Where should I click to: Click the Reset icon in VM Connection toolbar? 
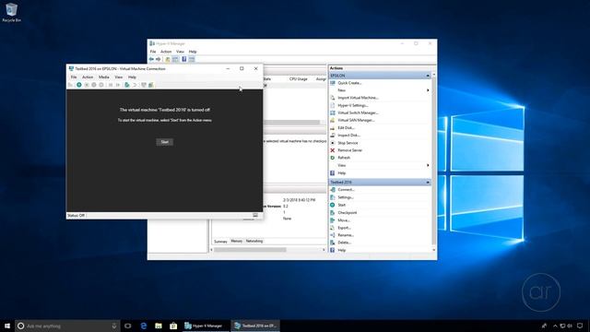(x=118, y=85)
